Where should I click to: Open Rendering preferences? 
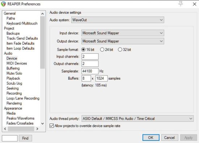click(14, 103)
